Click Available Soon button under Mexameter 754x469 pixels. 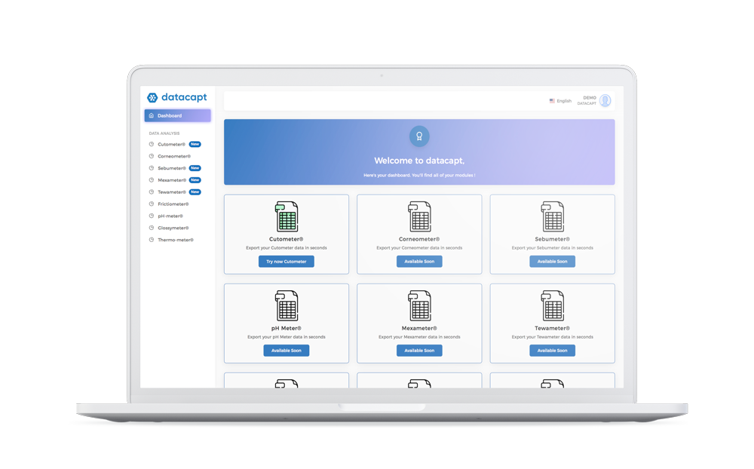click(419, 351)
